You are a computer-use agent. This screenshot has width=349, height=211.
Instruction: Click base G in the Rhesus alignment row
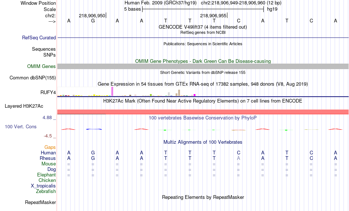point(93,158)
